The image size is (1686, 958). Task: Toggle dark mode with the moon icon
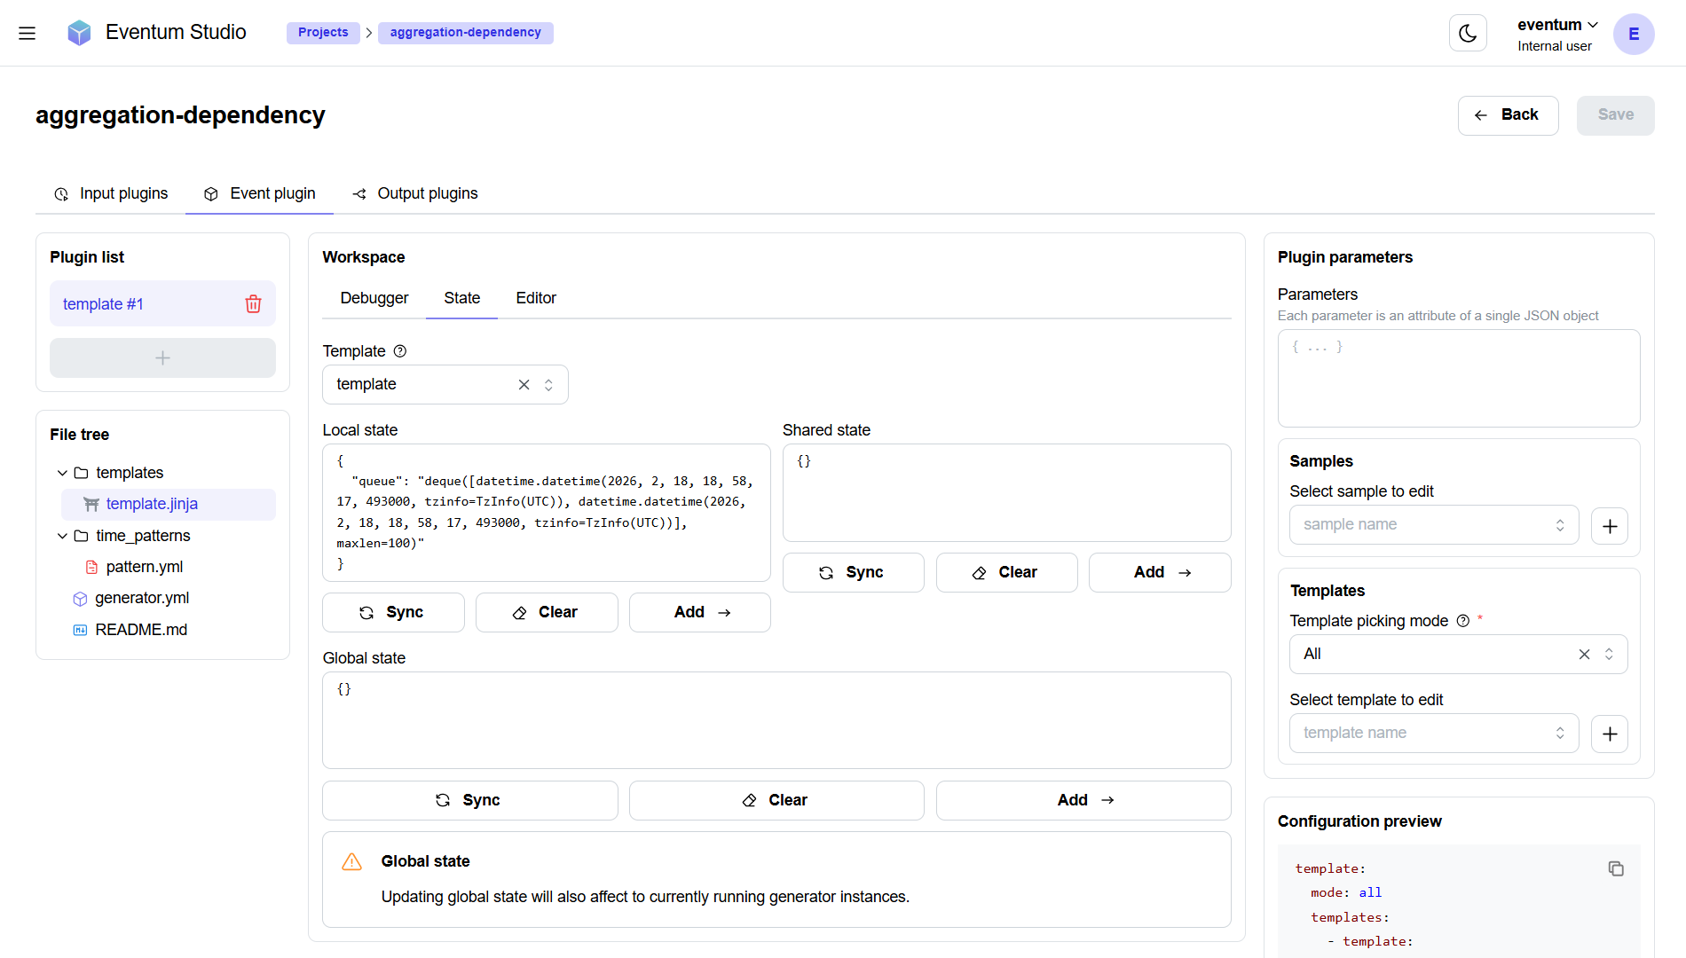1468,33
